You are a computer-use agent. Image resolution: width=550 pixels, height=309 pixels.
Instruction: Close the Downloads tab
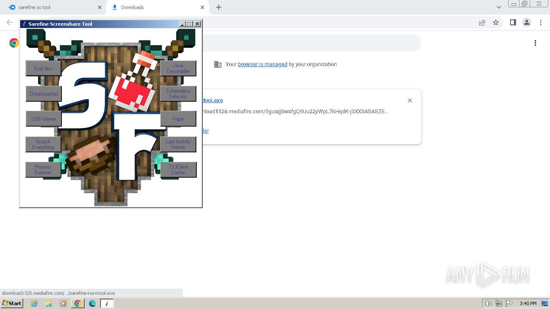point(202,7)
